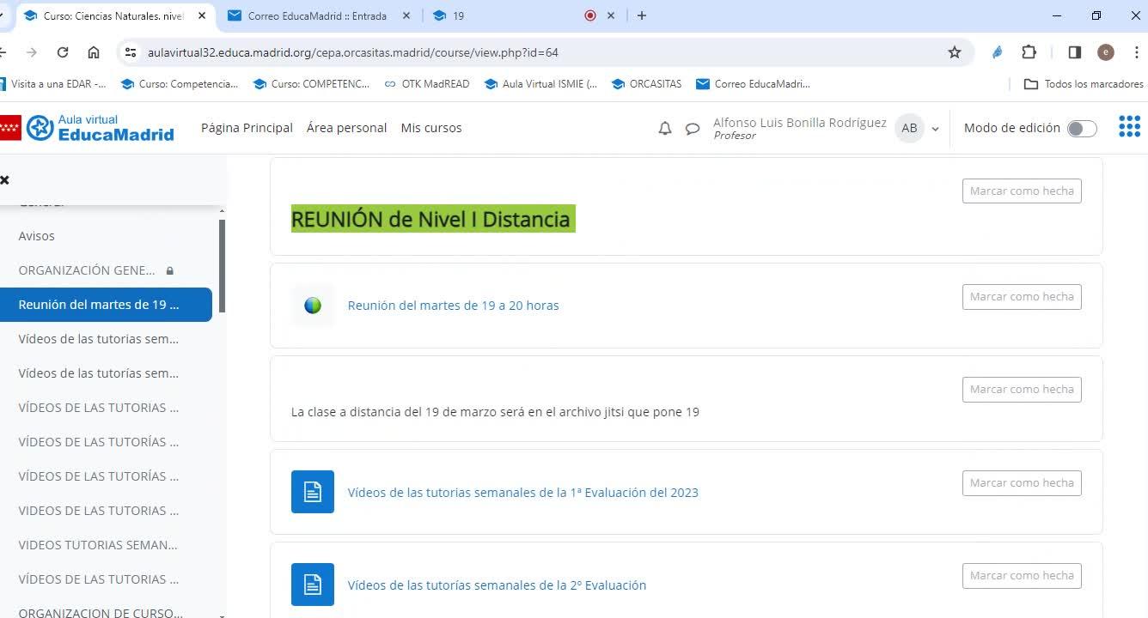Open Vídeos de las tutorias 1ª Evaluación del 2023

pyautogui.click(x=522, y=493)
